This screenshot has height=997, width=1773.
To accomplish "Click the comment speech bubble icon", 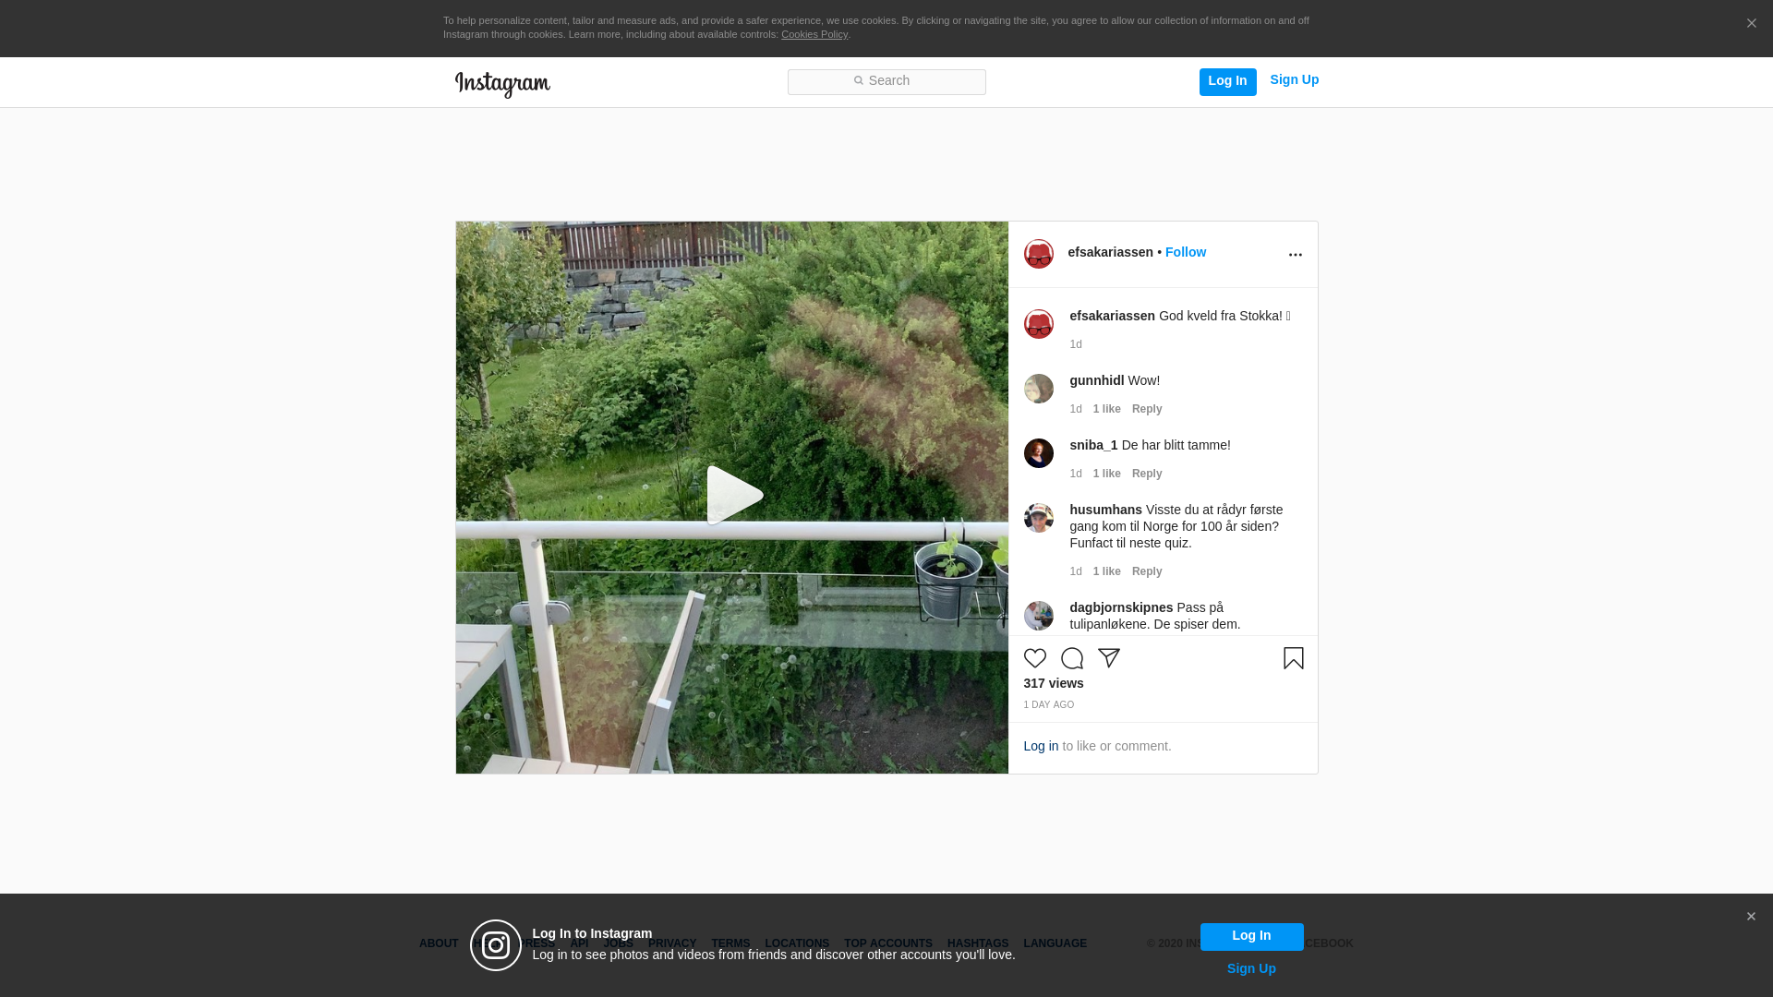I will pyautogui.click(x=1071, y=658).
